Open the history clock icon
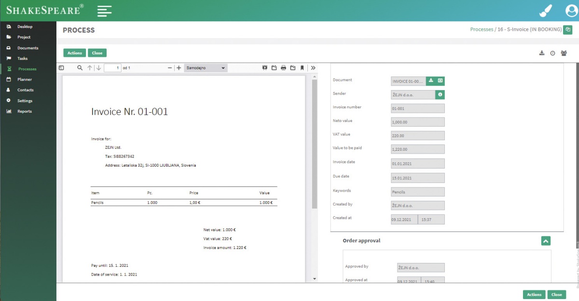 (552, 53)
